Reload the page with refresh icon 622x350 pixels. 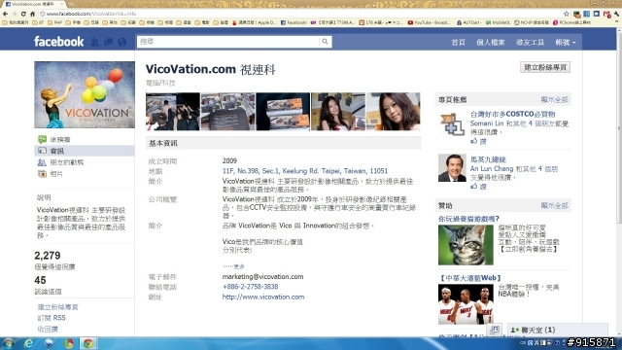pos(23,14)
